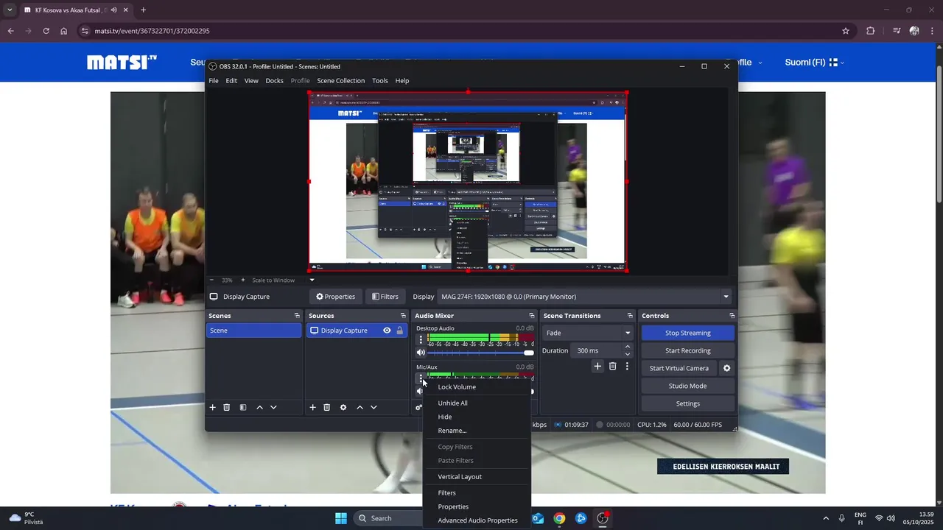Move scene down in Scenes panel
This screenshot has width=943, height=530.
273,407
